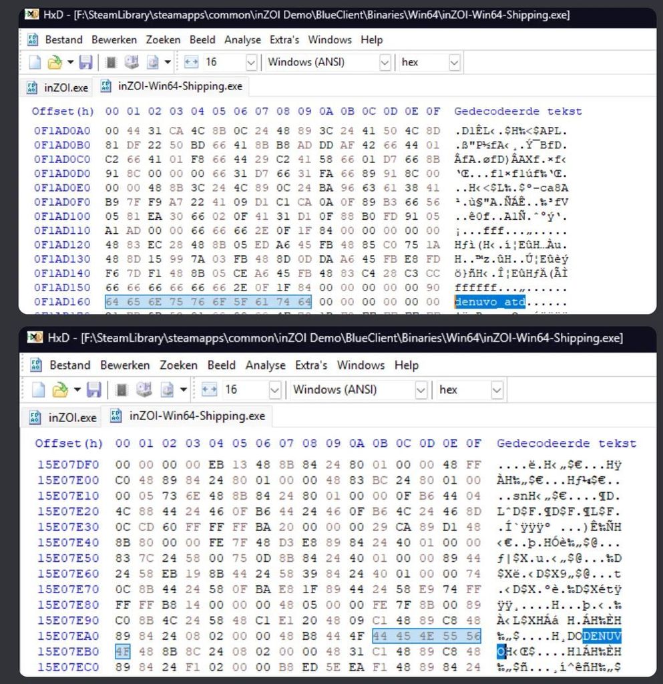Click Save floppy icon in top HxD window
This screenshot has width=663, height=684.
(x=85, y=62)
